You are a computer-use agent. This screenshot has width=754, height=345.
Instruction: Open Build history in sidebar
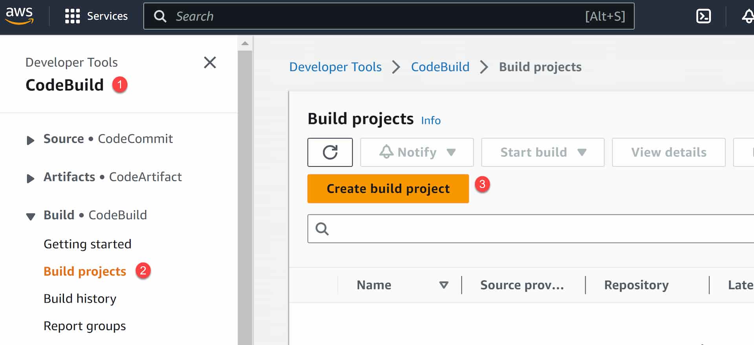click(x=80, y=298)
